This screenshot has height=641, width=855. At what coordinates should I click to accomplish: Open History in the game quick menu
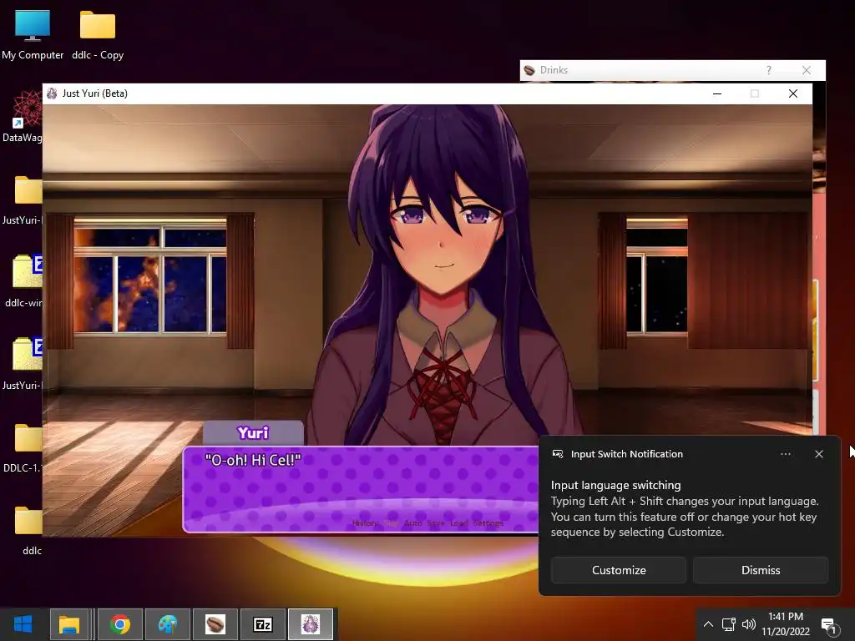point(365,523)
